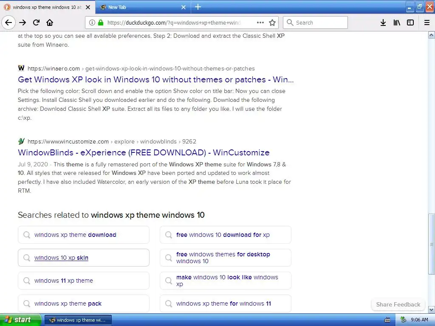This screenshot has height=326, width=435.
Task: Click the Share Feedback button
Action: point(398,304)
